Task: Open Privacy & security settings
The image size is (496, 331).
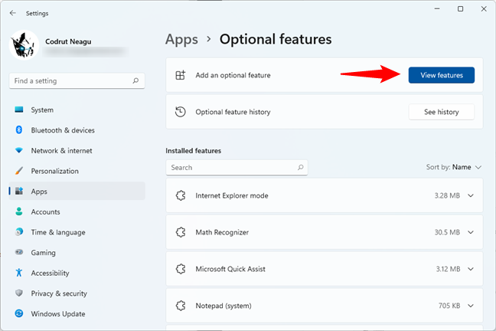Action: pos(77,293)
